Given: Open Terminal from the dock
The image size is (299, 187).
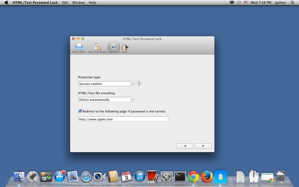Looking at the screenshot, I should click(180, 177).
